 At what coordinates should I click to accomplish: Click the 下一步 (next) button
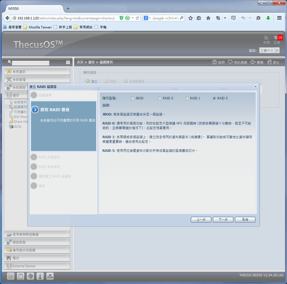223,220
